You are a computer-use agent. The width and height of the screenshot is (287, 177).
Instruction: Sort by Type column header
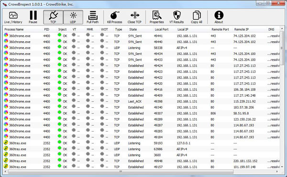point(119,29)
